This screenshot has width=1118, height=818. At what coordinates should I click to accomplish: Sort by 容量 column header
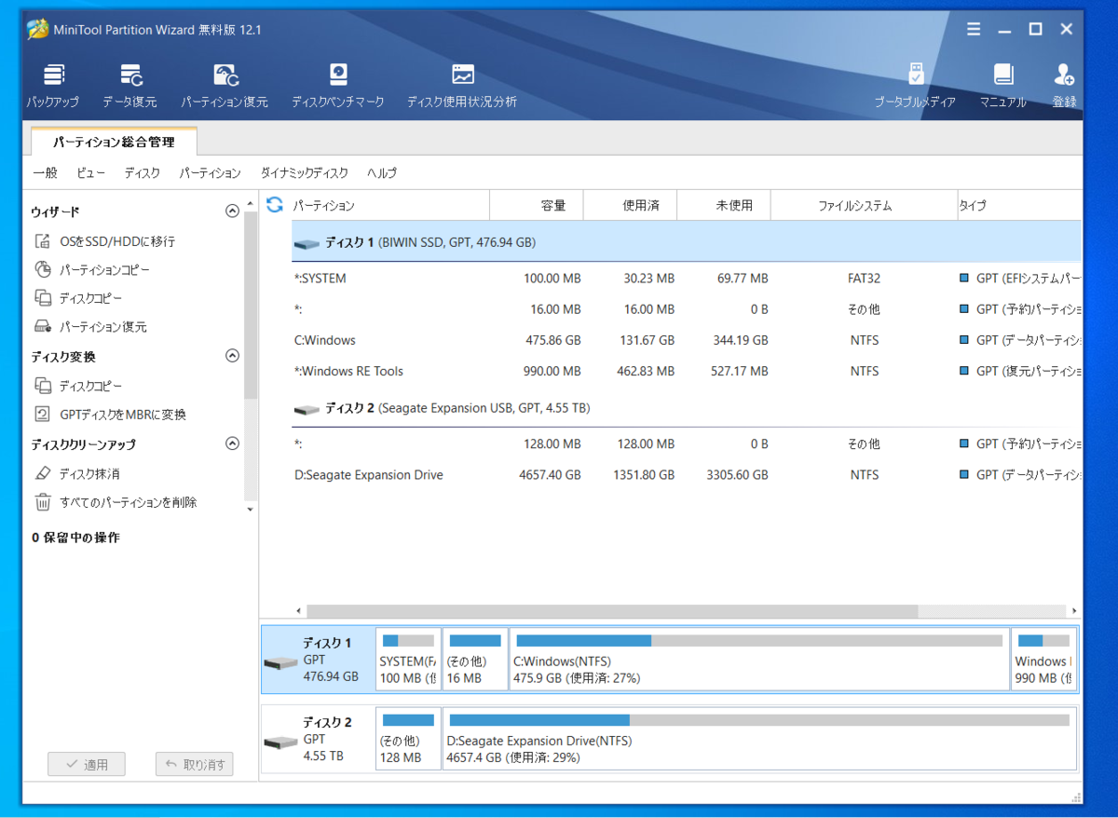537,205
